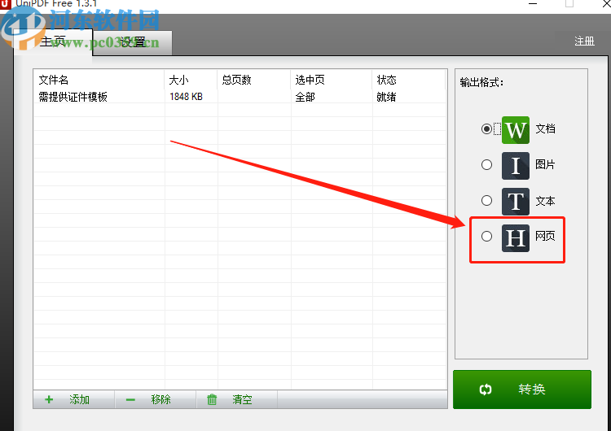Select the 文档 radio button
Image resolution: width=611 pixels, height=431 pixels.
tap(486, 128)
